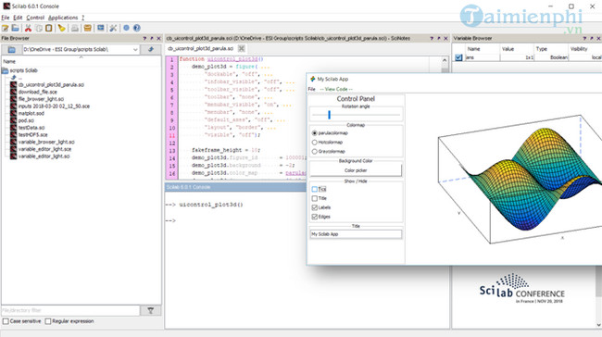Image resolution: width=602 pixels, height=337 pixels.
Task: Click the Print toolbar icon
Action: pos(75,28)
